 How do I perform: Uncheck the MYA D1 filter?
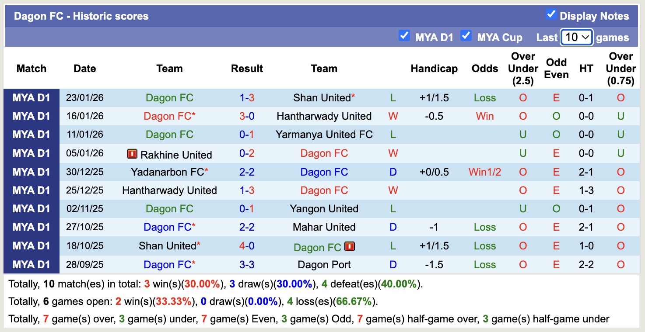pos(404,37)
